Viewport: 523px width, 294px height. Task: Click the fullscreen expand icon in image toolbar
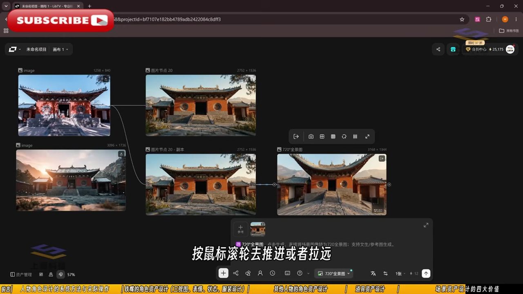pyautogui.click(x=367, y=136)
